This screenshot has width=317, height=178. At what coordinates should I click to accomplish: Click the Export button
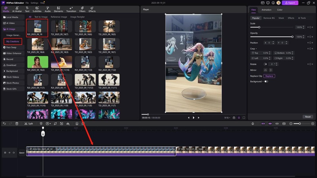[x=290, y=3]
